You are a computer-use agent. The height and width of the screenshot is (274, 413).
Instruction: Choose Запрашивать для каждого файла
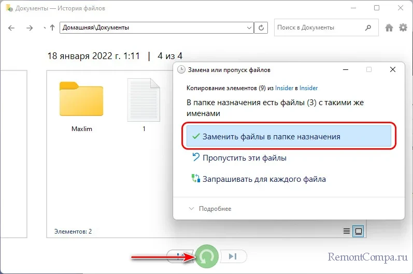(x=264, y=180)
